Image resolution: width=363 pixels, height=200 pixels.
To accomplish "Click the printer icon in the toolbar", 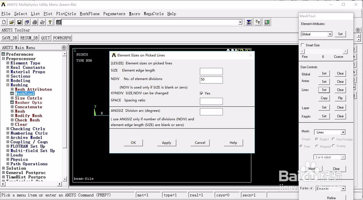I will pyautogui.click(x=35, y=22).
